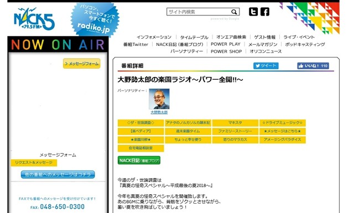The height and width of the screenshot is (213, 354).
Task: Open the radiko.jp badge
Action: click(x=95, y=20)
